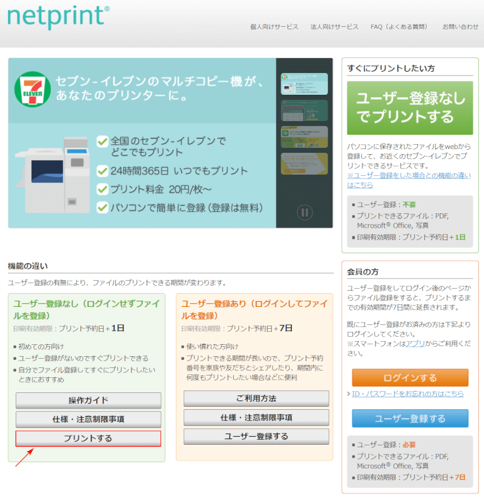Open 法人向けサービス menu
484x499 pixels.
pyautogui.click(x=334, y=27)
